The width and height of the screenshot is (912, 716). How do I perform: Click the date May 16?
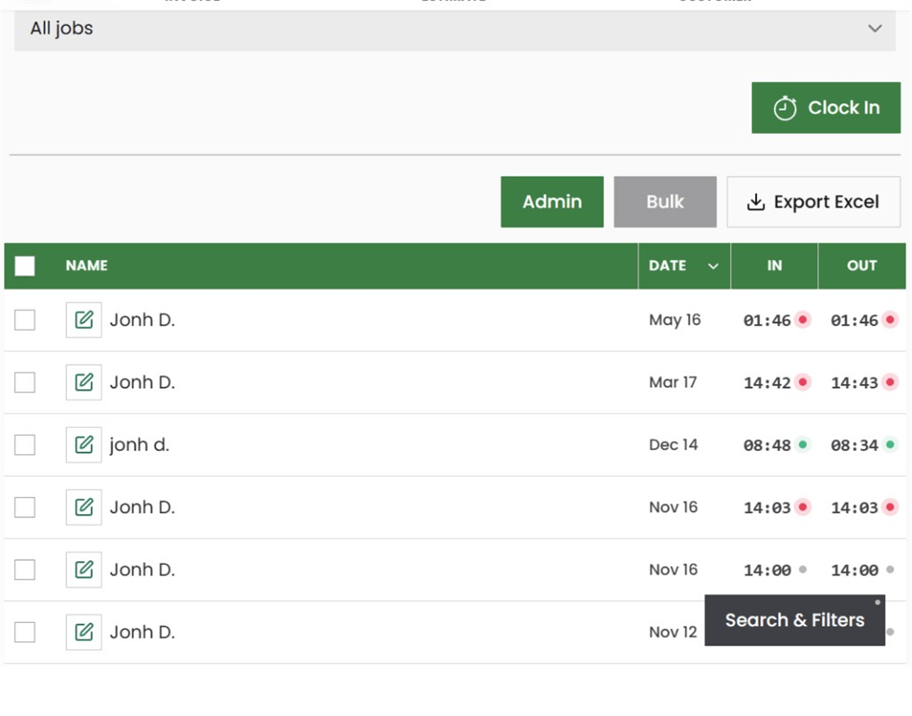pyautogui.click(x=675, y=320)
